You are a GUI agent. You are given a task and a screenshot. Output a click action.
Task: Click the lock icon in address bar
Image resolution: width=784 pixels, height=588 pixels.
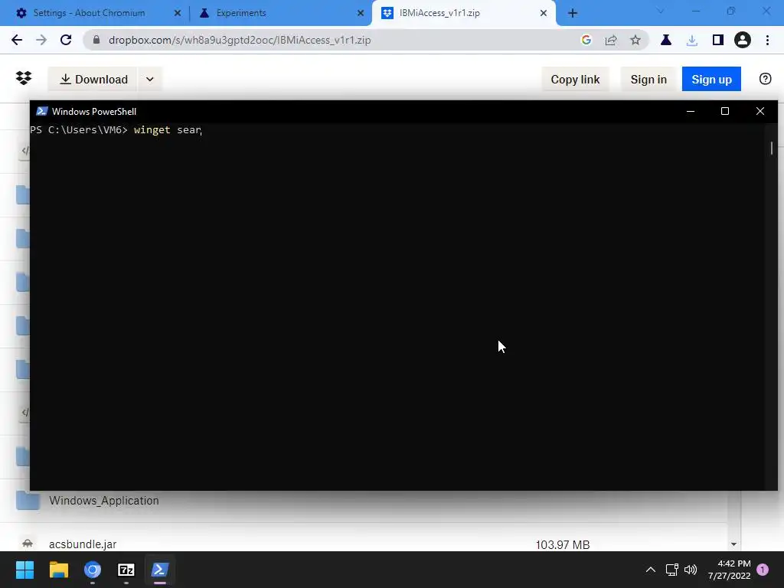tap(96, 40)
